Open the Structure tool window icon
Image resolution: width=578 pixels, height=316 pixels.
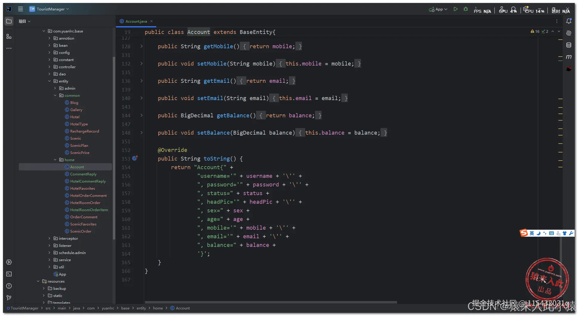(x=9, y=36)
